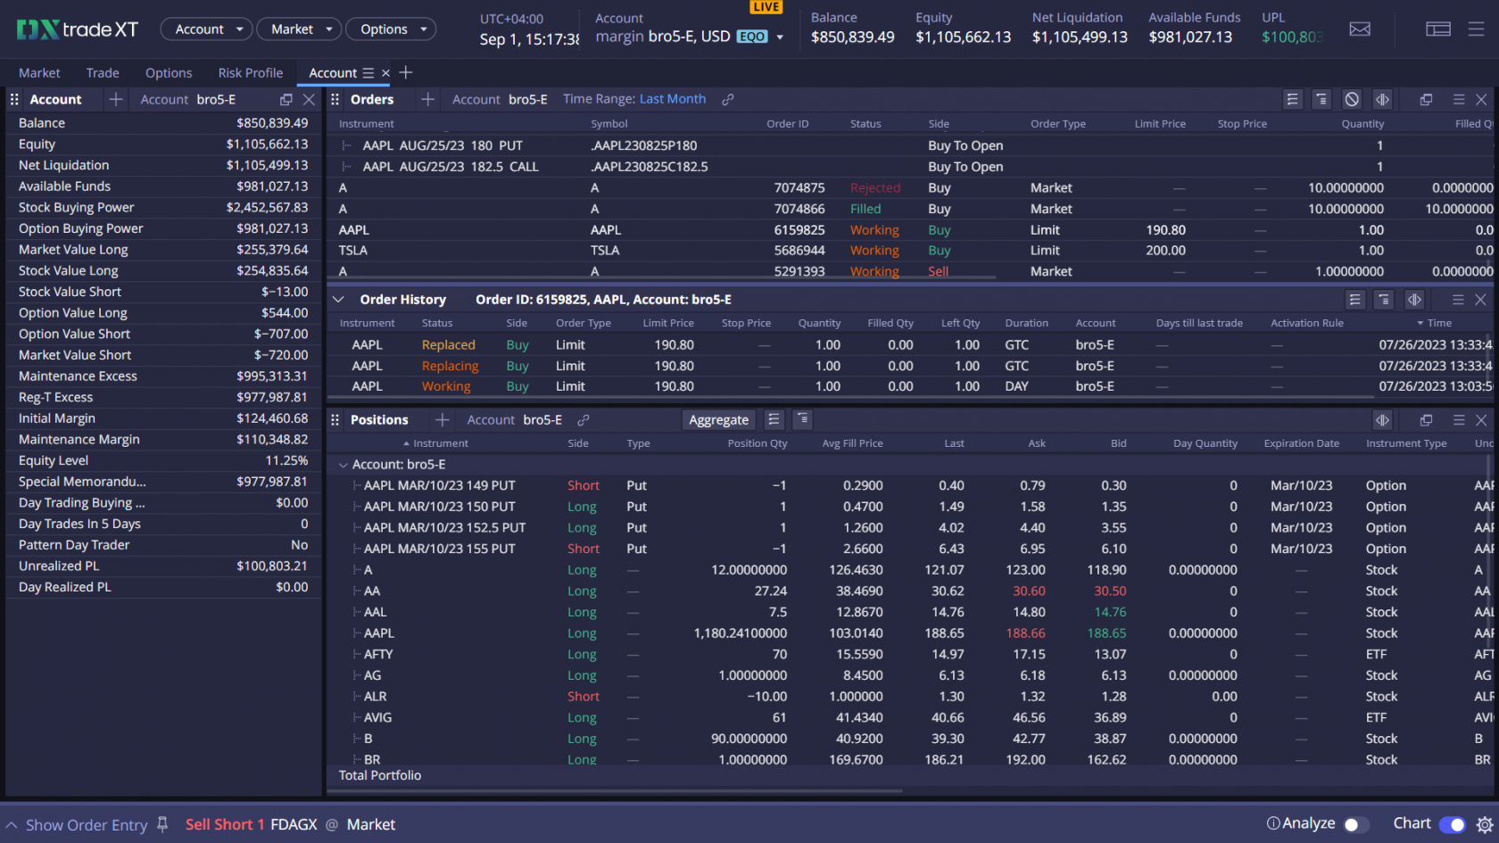
Task: Open settings gear in bottom right corner
Action: coord(1482,824)
